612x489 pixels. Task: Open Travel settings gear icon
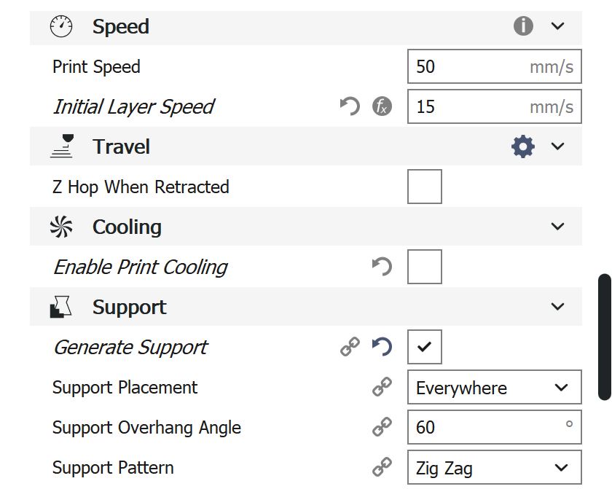pyautogui.click(x=523, y=146)
